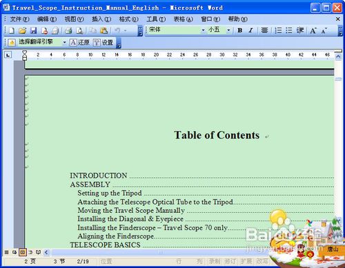Click the Installing the Diagonal & Eyepiece entry
The width and height of the screenshot is (345, 268).
pyautogui.click(x=130, y=219)
